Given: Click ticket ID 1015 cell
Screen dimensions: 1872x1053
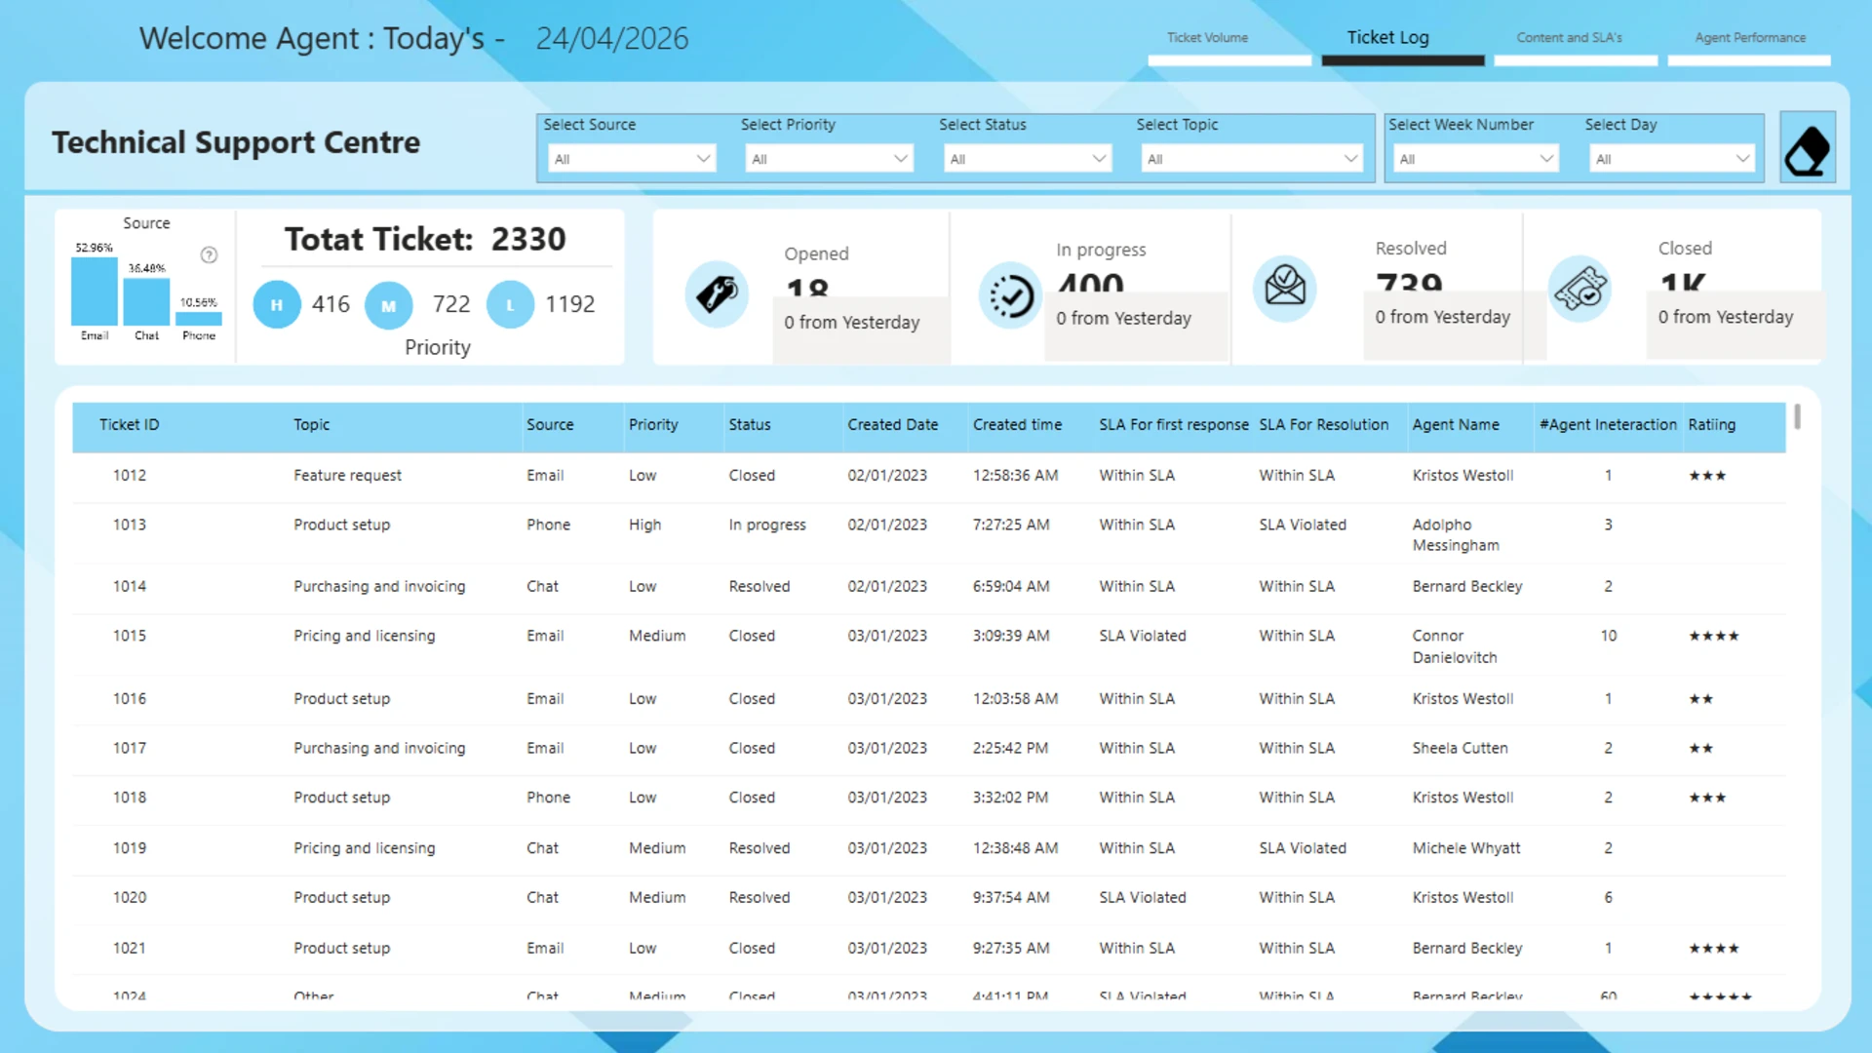Looking at the screenshot, I should pos(129,636).
